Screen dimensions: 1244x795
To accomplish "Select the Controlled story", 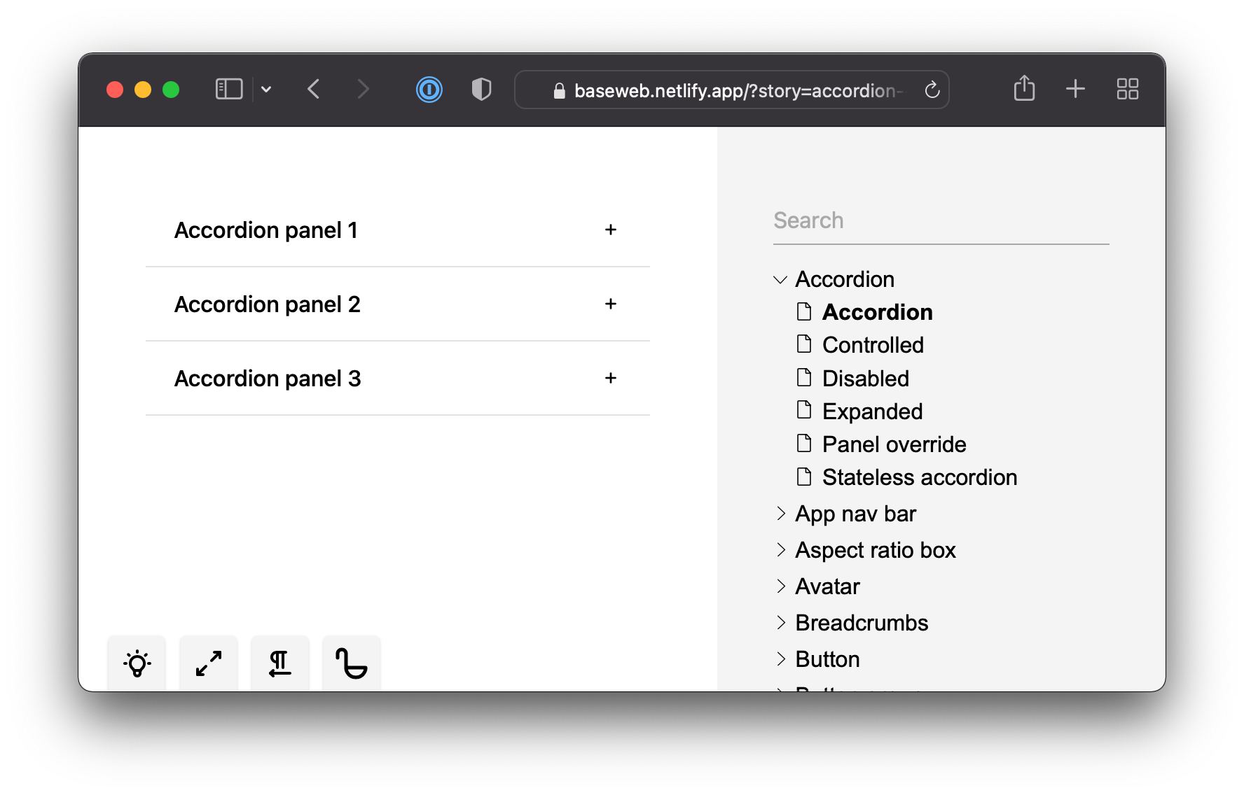I will pos(873,344).
